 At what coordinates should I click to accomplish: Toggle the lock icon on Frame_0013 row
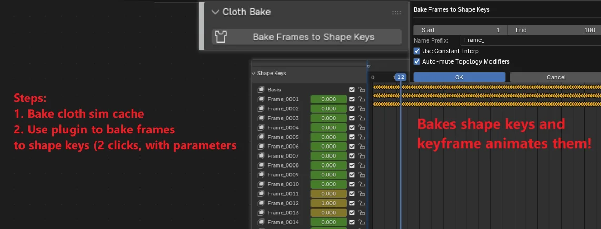tap(360, 213)
